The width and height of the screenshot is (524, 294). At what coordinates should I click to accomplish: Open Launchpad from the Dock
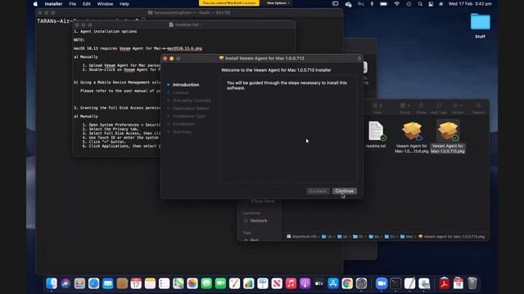[79, 283]
